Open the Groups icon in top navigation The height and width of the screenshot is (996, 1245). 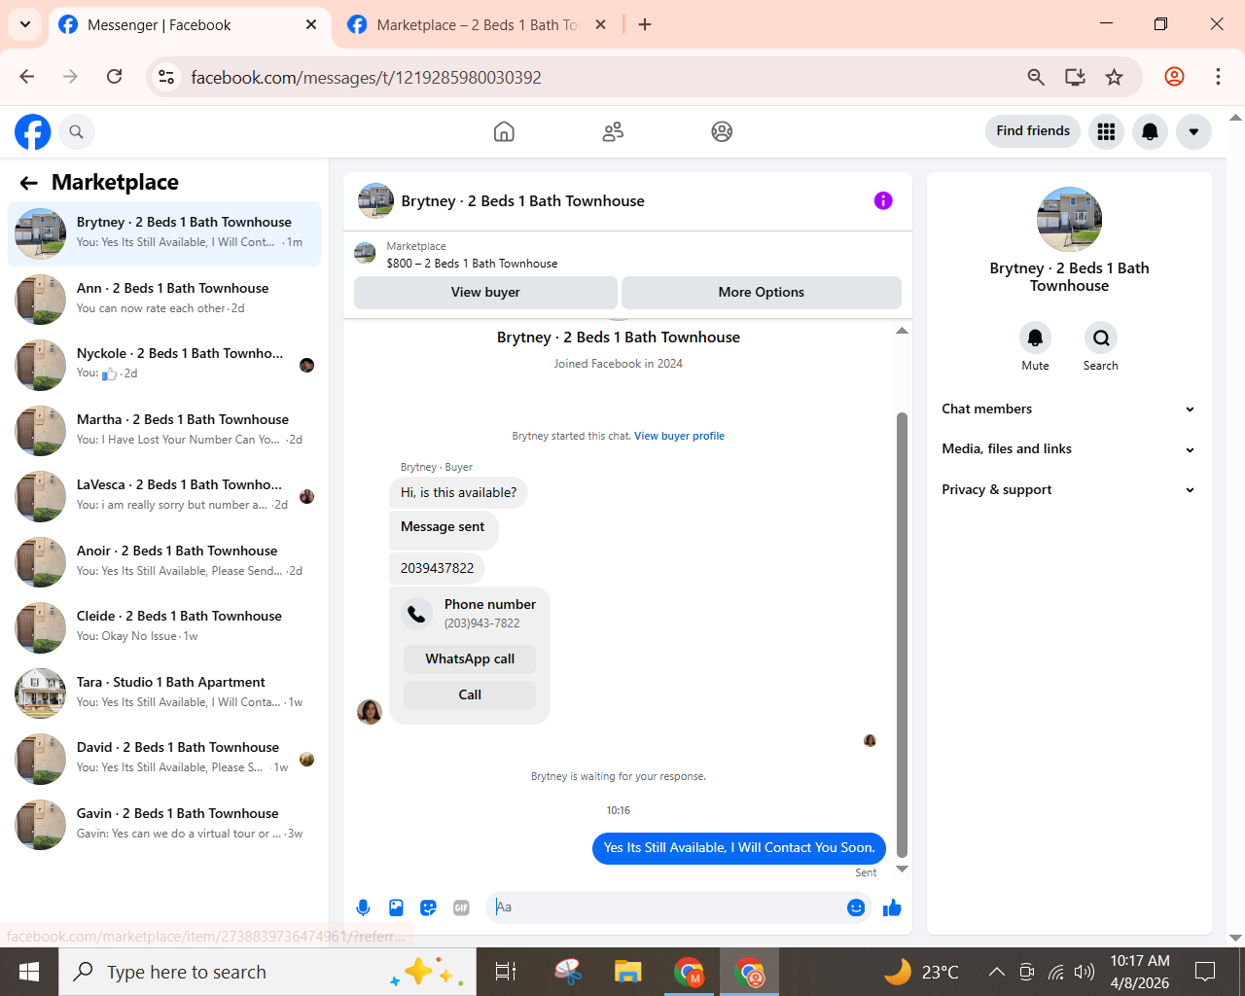pos(722,131)
